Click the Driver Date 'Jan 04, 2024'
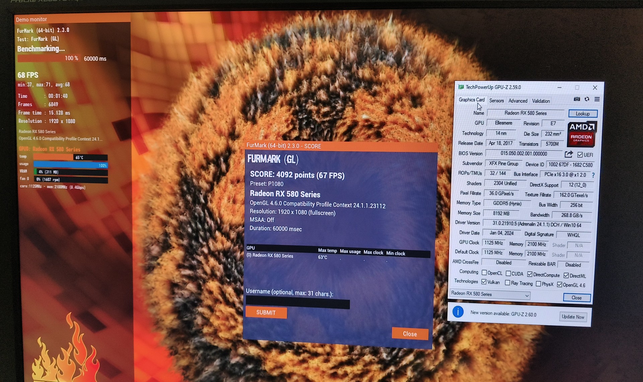643x382 pixels. click(x=501, y=233)
